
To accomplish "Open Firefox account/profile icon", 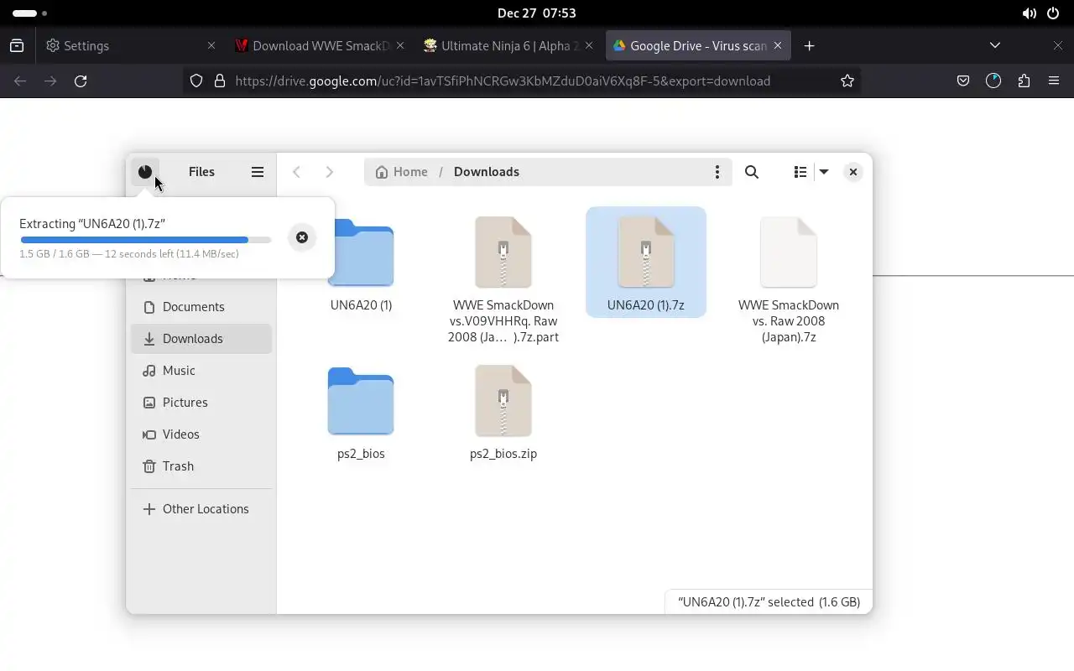I will tap(993, 81).
